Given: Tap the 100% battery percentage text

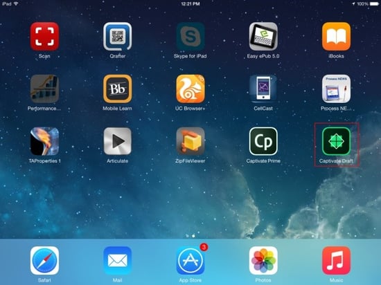Looking at the screenshot, I should point(363,4).
